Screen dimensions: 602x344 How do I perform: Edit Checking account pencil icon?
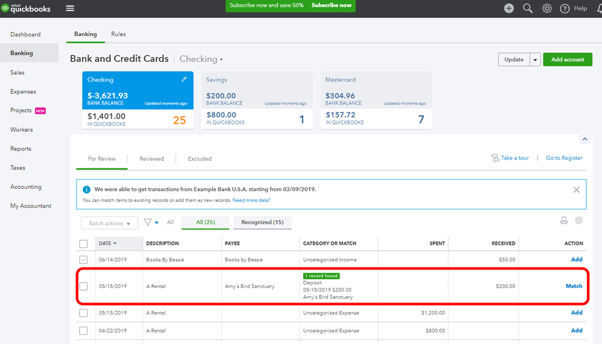[184, 79]
